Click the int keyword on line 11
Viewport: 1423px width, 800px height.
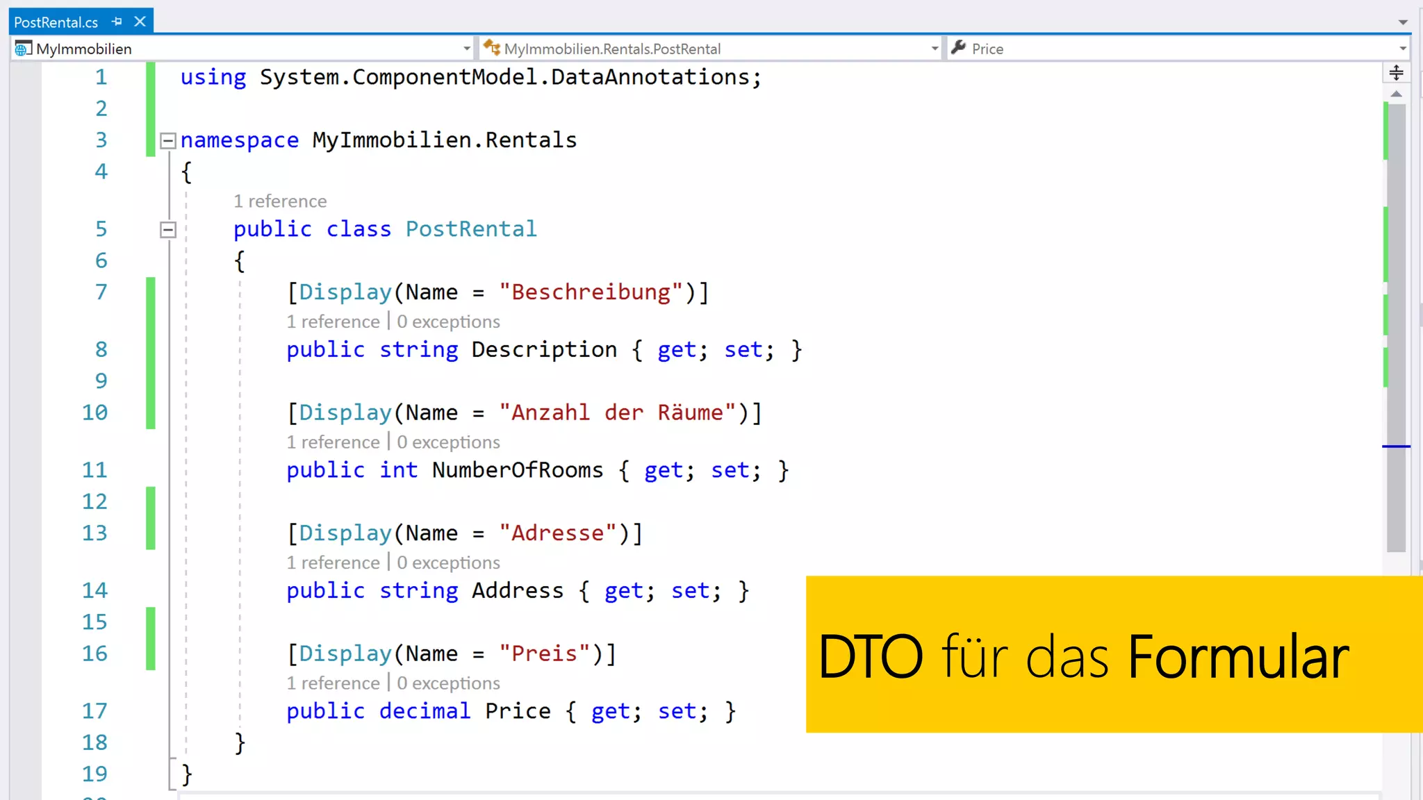[x=398, y=470]
